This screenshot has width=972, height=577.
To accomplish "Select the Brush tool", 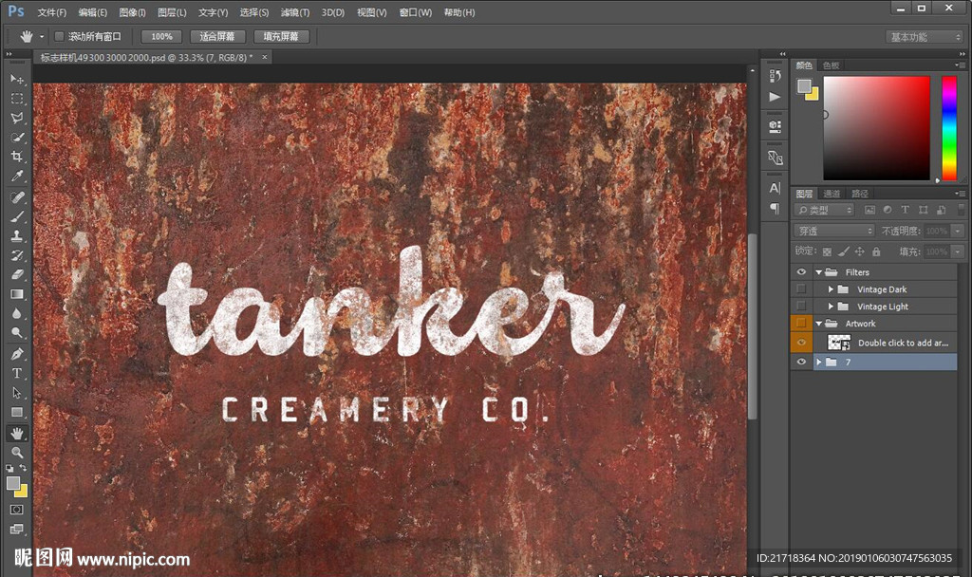I will click(17, 216).
